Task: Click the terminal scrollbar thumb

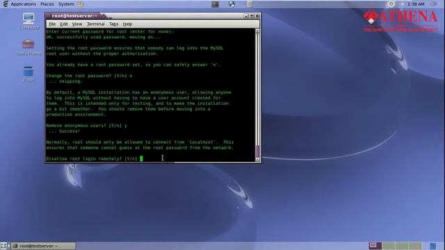Action: pyautogui.click(x=257, y=151)
